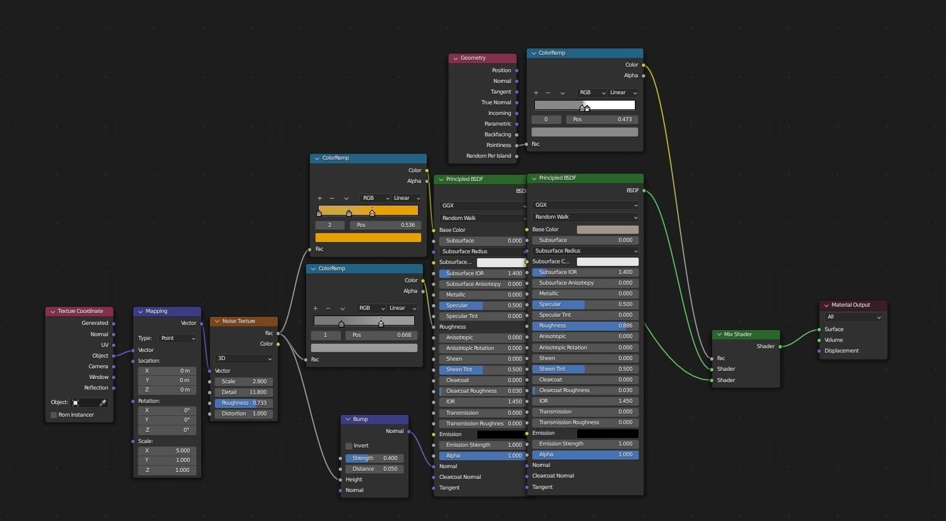
Task: Click the Geometry node header title
Action: click(473, 58)
